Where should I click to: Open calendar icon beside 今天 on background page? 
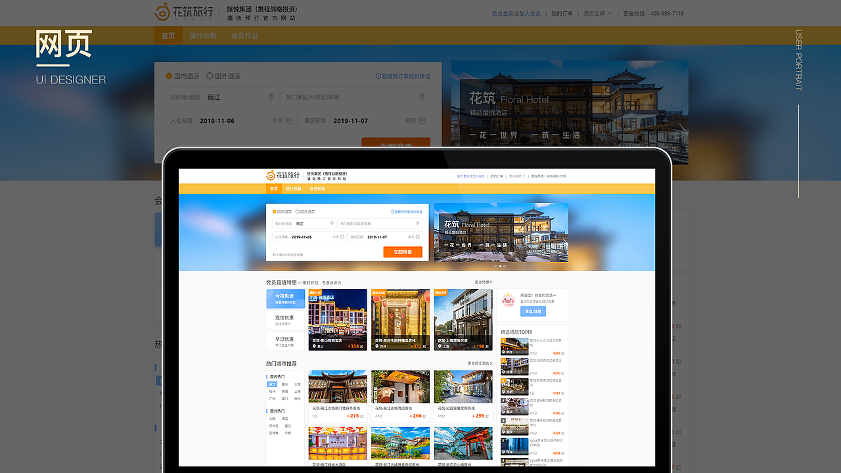290,121
